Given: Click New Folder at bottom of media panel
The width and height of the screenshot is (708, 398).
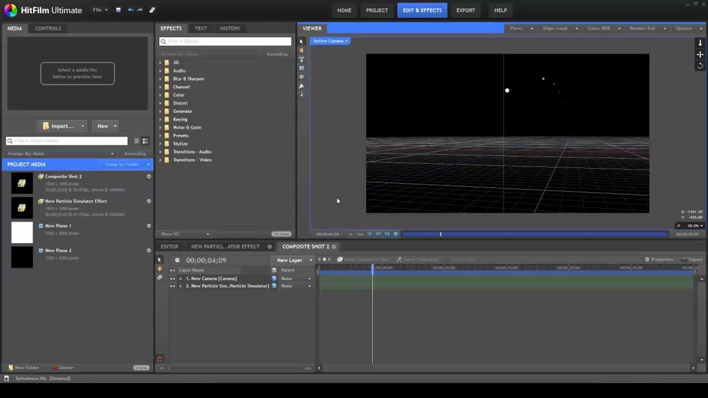Looking at the screenshot, I should point(23,368).
